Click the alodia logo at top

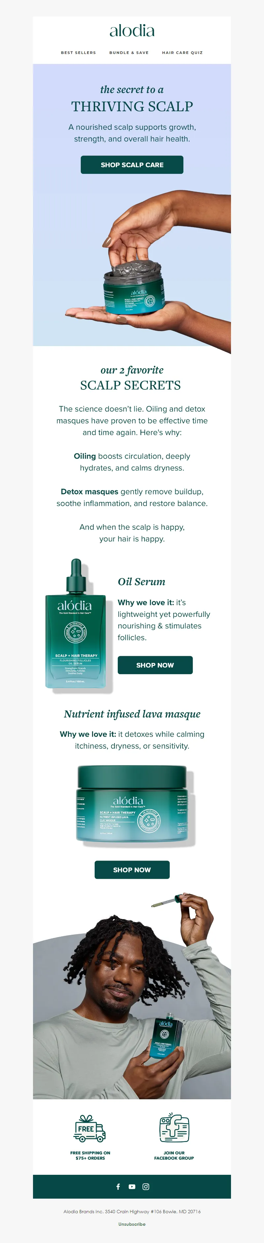[x=132, y=31]
